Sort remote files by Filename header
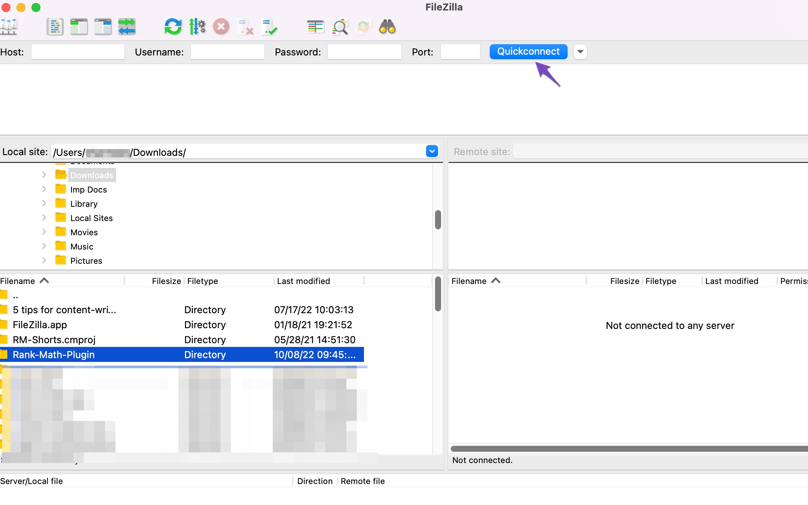Viewport: 808px width, 505px height. coord(518,281)
